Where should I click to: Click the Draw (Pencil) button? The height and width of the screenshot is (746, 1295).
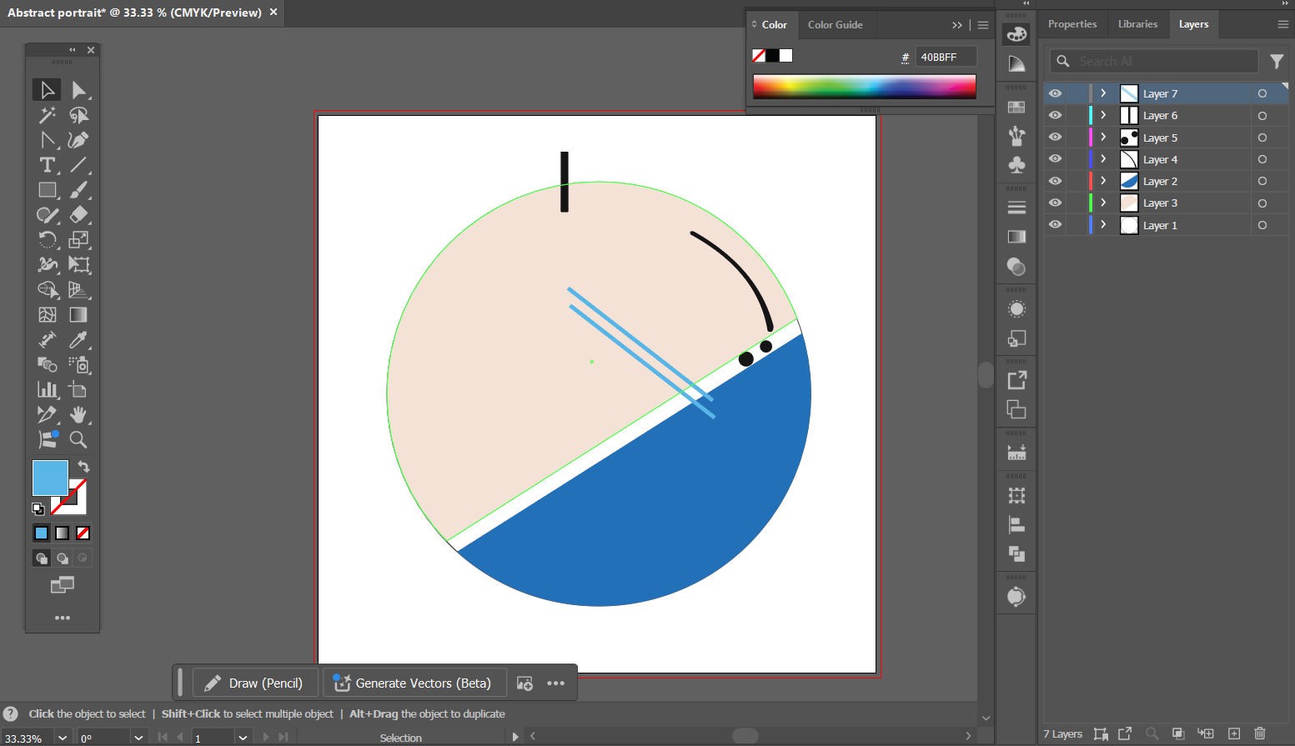[x=255, y=683]
